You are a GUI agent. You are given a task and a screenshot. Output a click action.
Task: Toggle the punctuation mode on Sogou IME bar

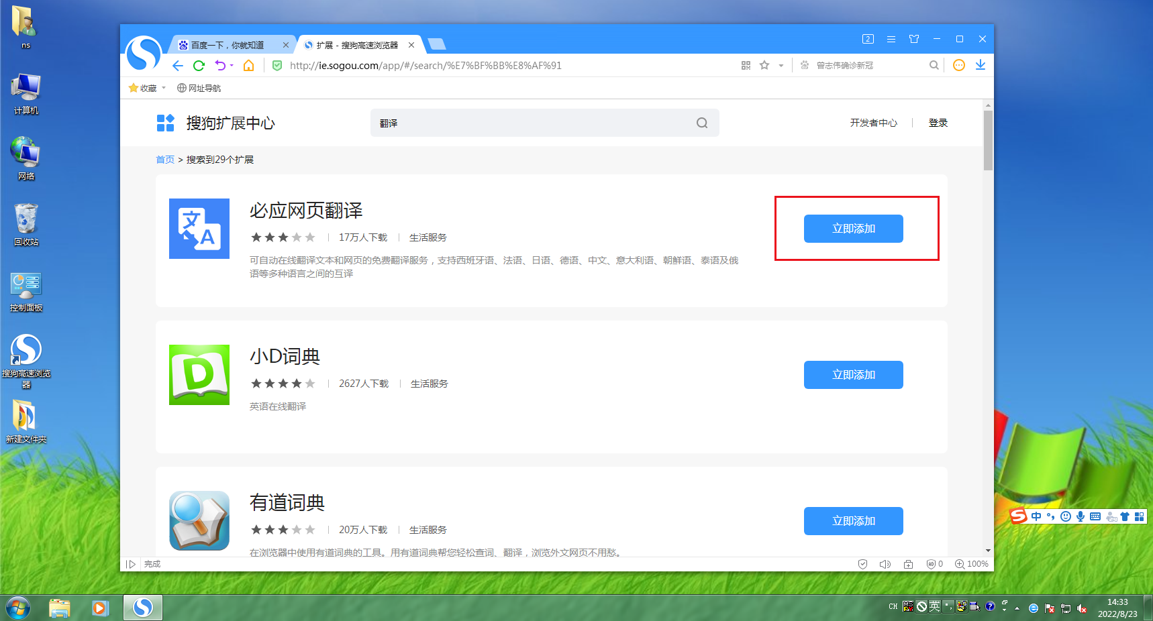[x=1051, y=516]
